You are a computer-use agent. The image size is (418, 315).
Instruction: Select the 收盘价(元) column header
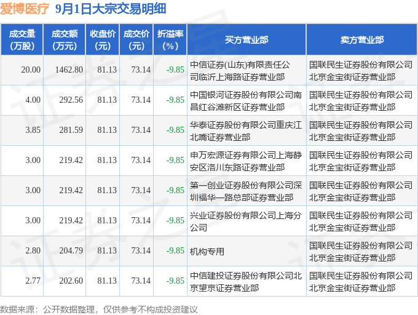tap(103, 40)
